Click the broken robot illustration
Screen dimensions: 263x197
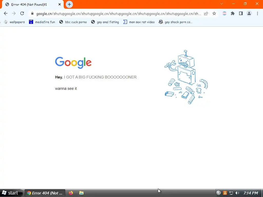click(x=186, y=77)
